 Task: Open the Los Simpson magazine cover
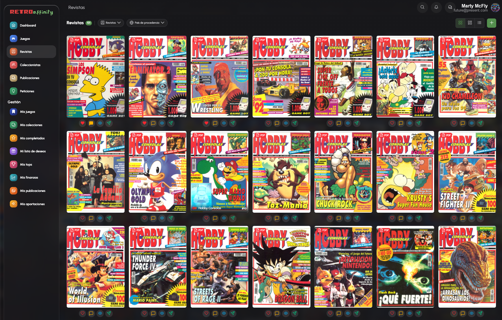[x=96, y=76]
